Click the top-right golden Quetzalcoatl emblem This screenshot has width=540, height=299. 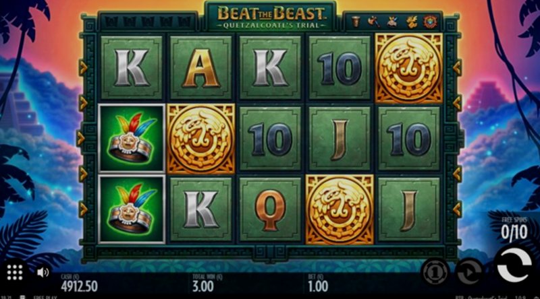click(x=409, y=68)
